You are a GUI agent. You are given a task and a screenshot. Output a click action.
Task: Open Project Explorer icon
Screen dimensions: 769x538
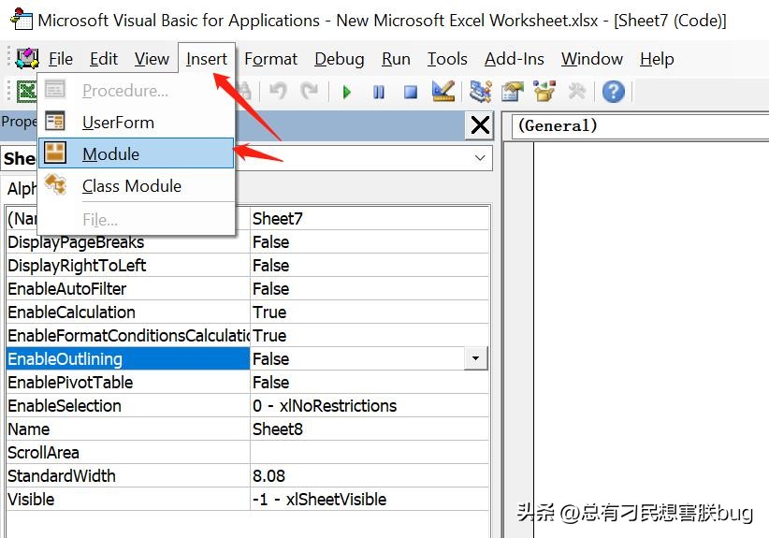tap(481, 91)
